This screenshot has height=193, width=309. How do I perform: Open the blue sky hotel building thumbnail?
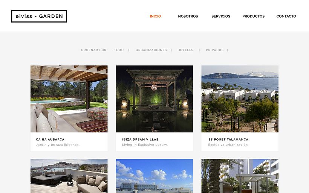point(154,176)
